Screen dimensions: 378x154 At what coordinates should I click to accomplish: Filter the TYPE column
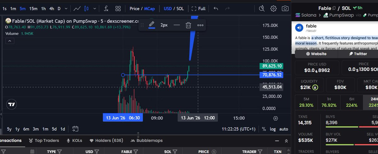point(60,152)
